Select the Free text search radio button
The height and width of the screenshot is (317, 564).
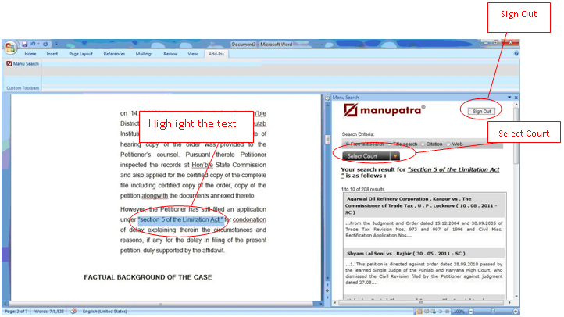click(x=347, y=144)
